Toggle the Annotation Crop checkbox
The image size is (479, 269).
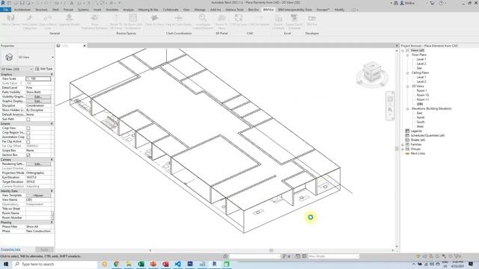click(28, 137)
